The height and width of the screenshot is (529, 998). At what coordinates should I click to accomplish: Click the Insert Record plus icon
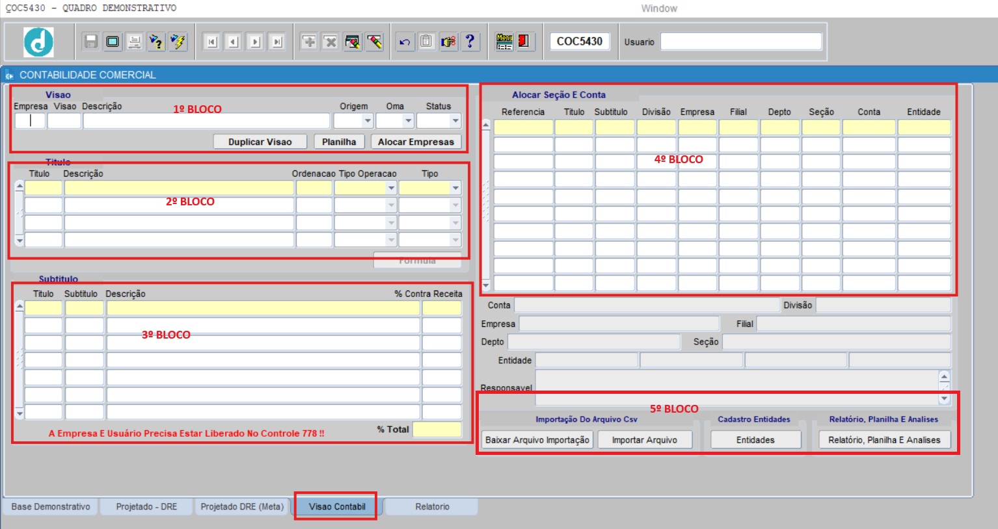click(x=309, y=42)
